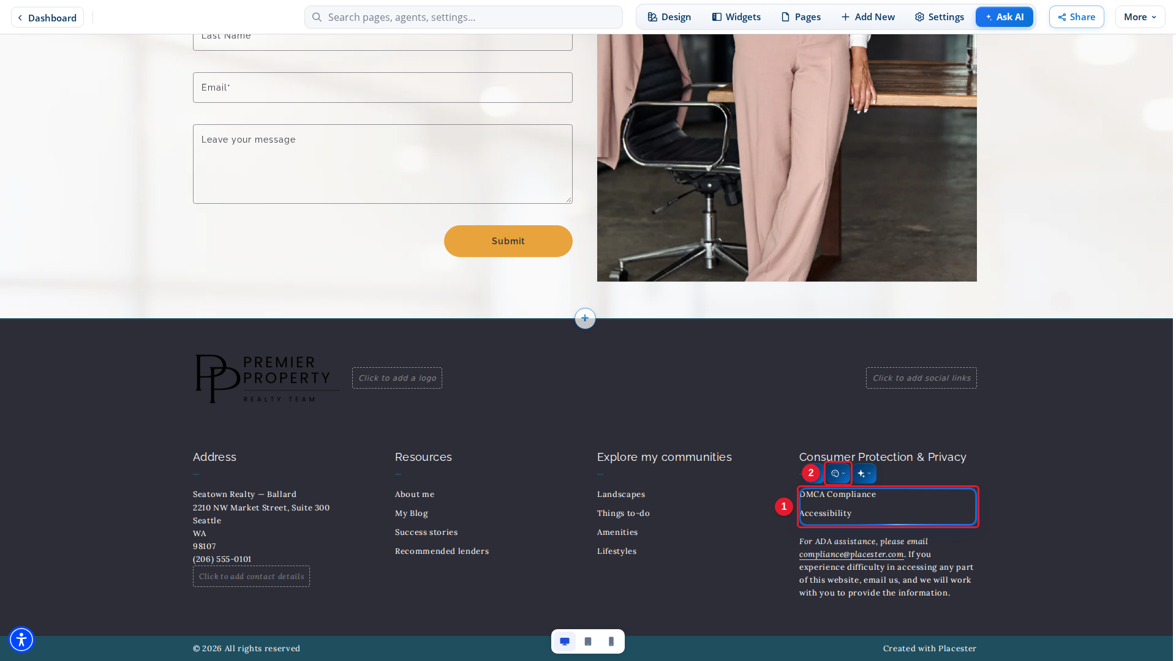
Task: Click to add contact details placeholder
Action: pos(251,577)
